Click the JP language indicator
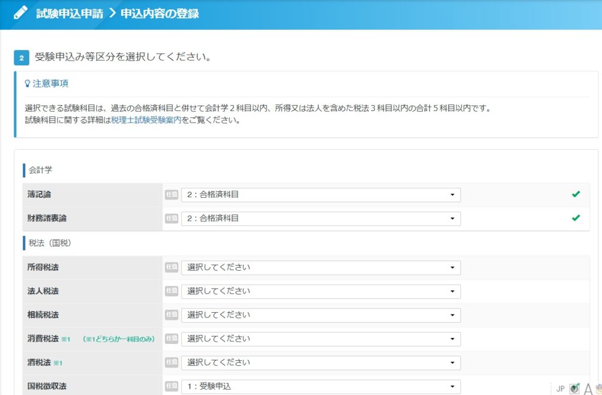Viewport: 602px width, 395px height. (x=560, y=389)
